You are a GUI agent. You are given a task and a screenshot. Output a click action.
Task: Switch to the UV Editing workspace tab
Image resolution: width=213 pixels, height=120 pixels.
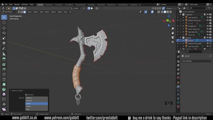tap(69, 5)
